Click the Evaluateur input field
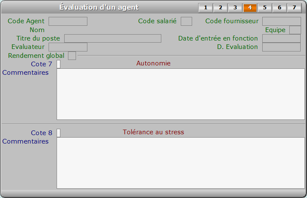Image resolution: width=307 pixels, height=198 pixels. point(68,47)
